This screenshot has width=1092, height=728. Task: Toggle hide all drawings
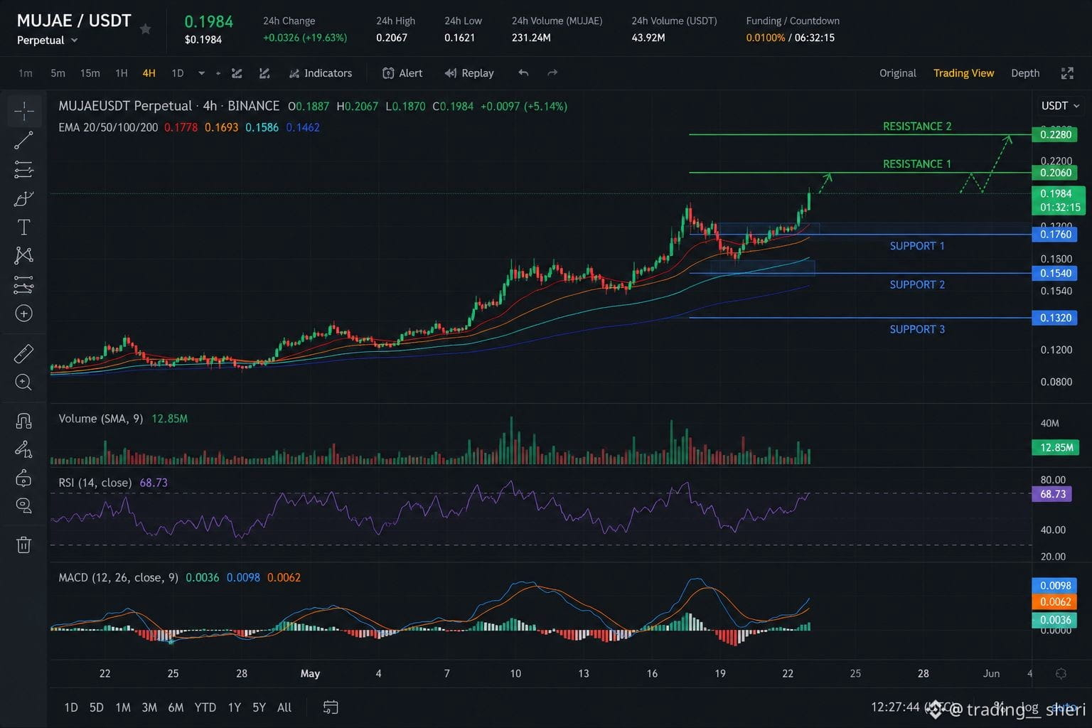[23, 505]
